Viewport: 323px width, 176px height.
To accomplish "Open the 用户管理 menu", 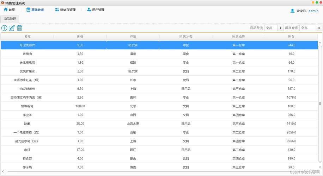I will [98, 10].
